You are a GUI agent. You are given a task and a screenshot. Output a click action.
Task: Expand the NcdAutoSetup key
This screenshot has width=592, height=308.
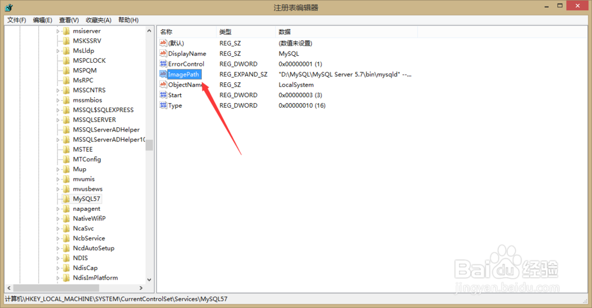click(x=58, y=248)
